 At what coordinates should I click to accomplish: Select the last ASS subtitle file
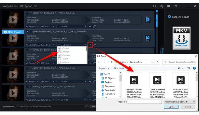(x=181, y=85)
